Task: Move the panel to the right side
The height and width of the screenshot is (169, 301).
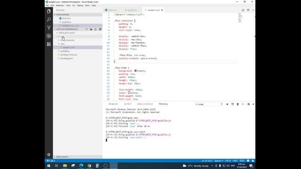Action: pyautogui.click(x=248, y=104)
